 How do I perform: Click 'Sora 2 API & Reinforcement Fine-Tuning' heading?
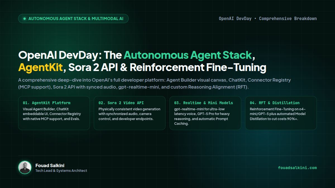click(x=167, y=67)
